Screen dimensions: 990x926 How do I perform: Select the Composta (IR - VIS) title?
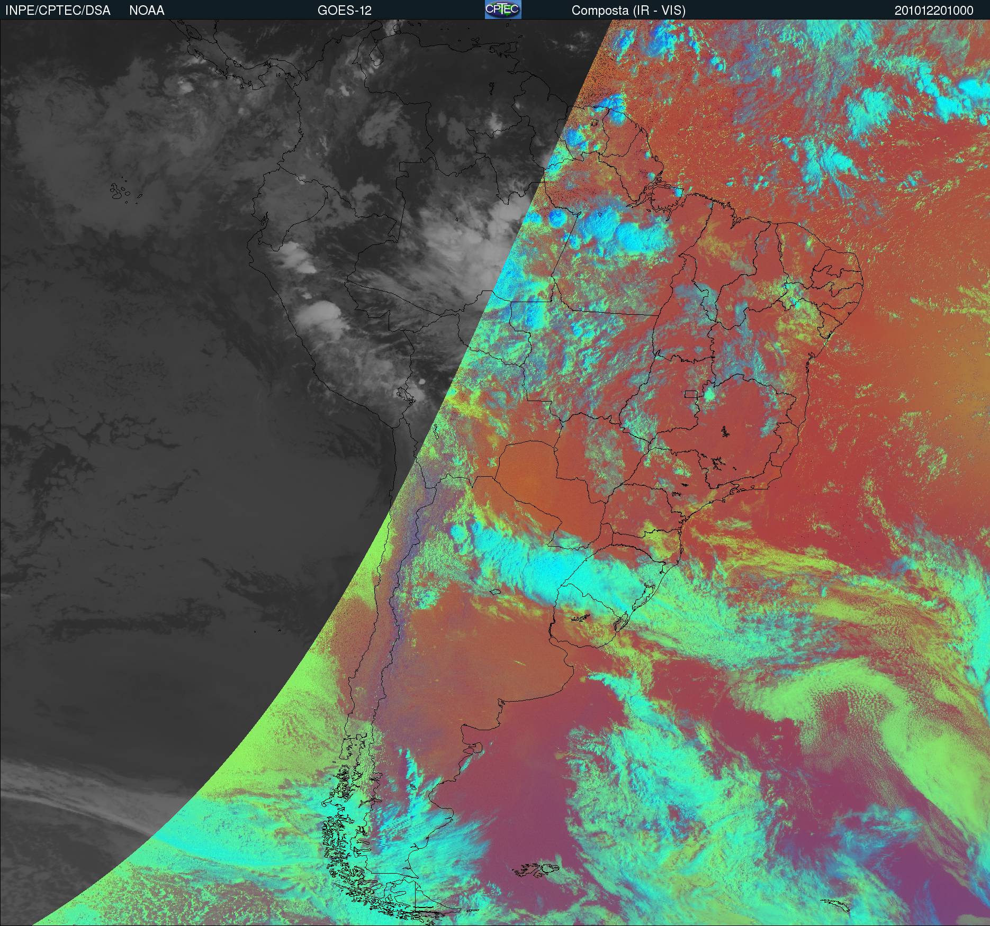pyautogui.click(x=628, y=11)
